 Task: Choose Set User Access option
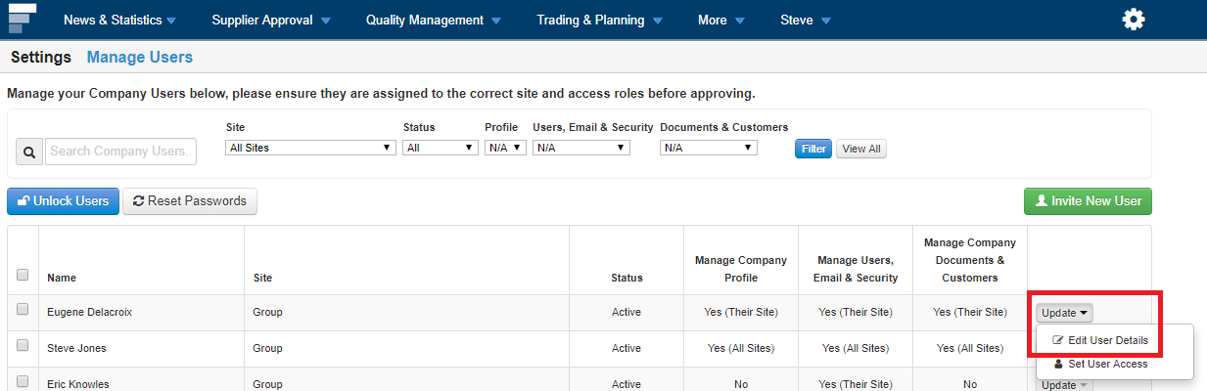[1100, 364]
